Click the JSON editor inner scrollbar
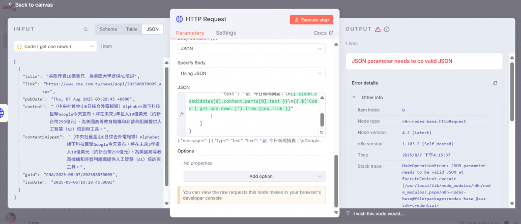 pyautogui.click(x=322, y=119)
